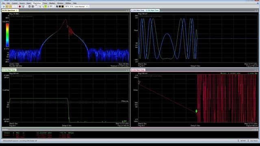Click the player icon next to record
This screenshot has width=260, height=146.
click(x=23, y=6)
